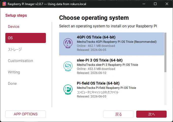The image size is (173, 122).
Task: Click the OS list vertical scrollbar thumb
Action: [x=165, y=52]
